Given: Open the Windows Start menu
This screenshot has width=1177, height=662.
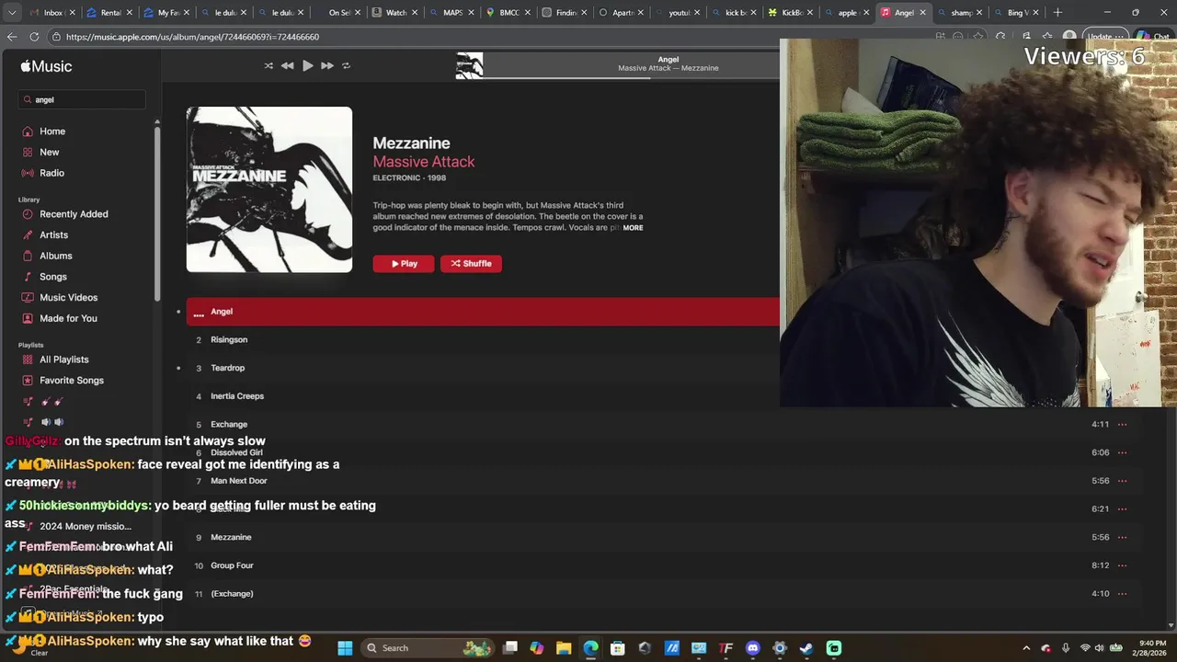Looking at the screenshot, I should (x=345, y=648).
